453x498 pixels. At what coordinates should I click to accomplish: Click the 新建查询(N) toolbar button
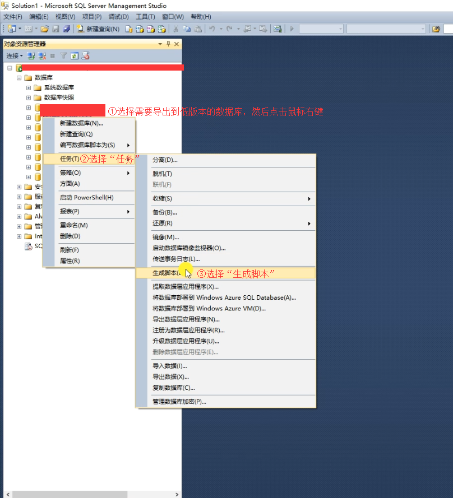tap(98, 29)
